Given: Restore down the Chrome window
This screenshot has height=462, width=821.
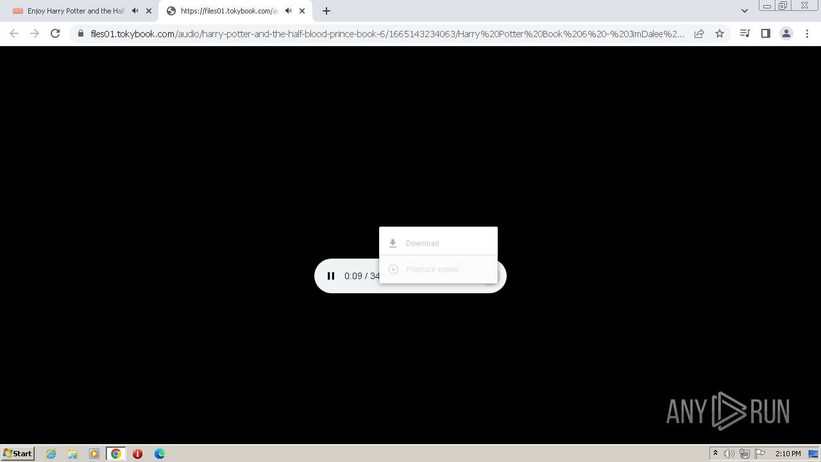Looking at the screenshot, I should tap(783, 6).
